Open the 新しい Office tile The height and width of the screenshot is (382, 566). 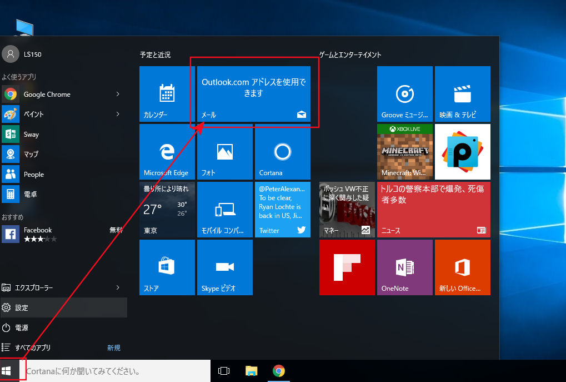[x=462, y=267]
